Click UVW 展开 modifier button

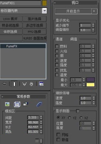tap(11, 19)
